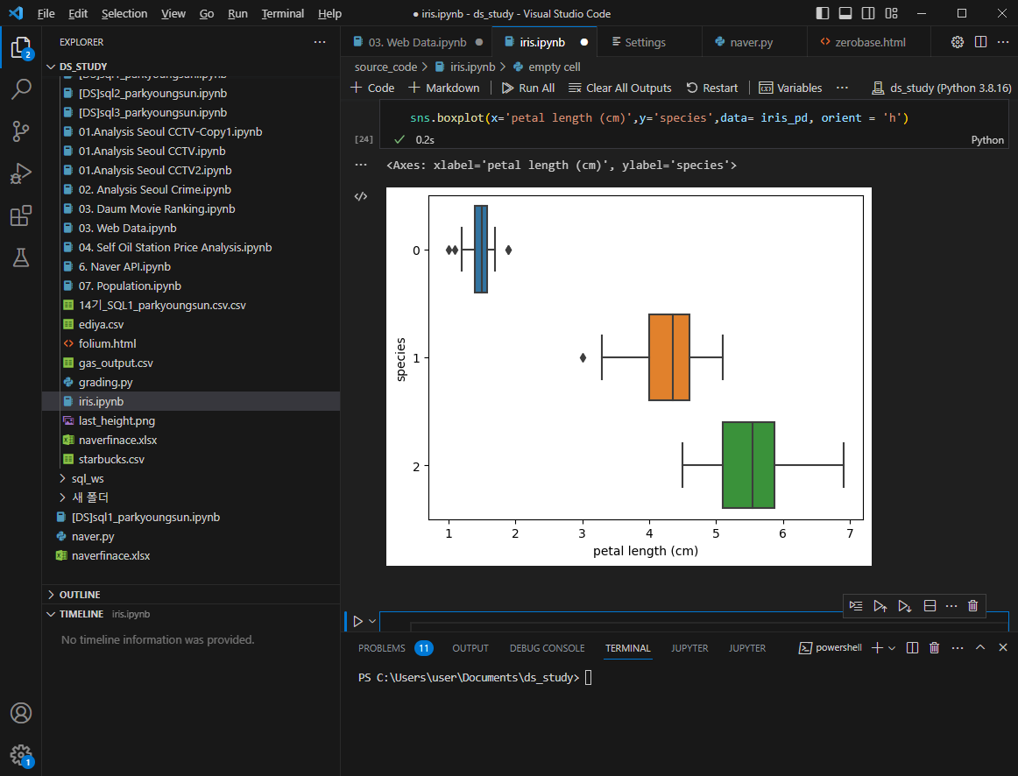Open the Customize Layout icon
The height and width of the screenshot is (776, 1018).
pyautogui.click(x=891, y=13)
